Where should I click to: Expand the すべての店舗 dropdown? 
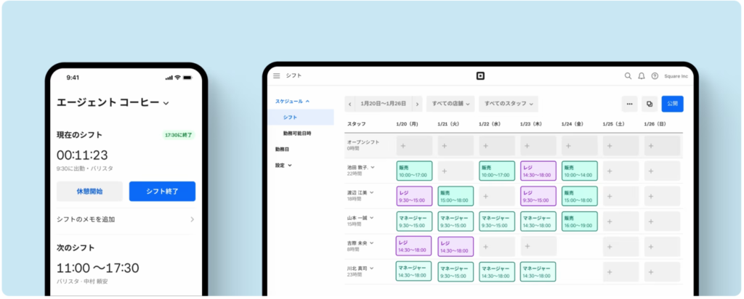click(450, 104)
